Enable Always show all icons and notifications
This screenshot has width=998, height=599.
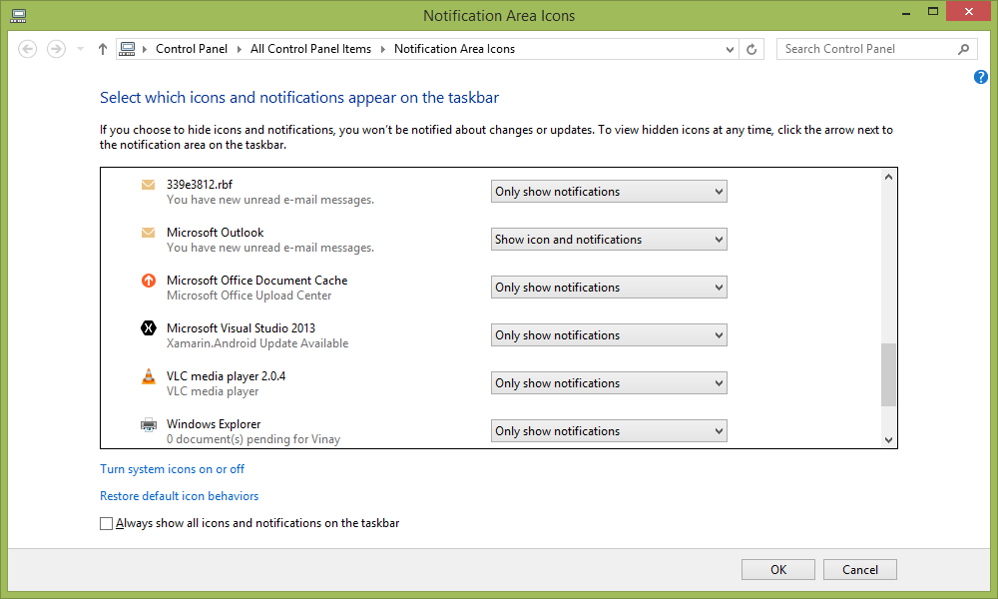click(106, 522)
